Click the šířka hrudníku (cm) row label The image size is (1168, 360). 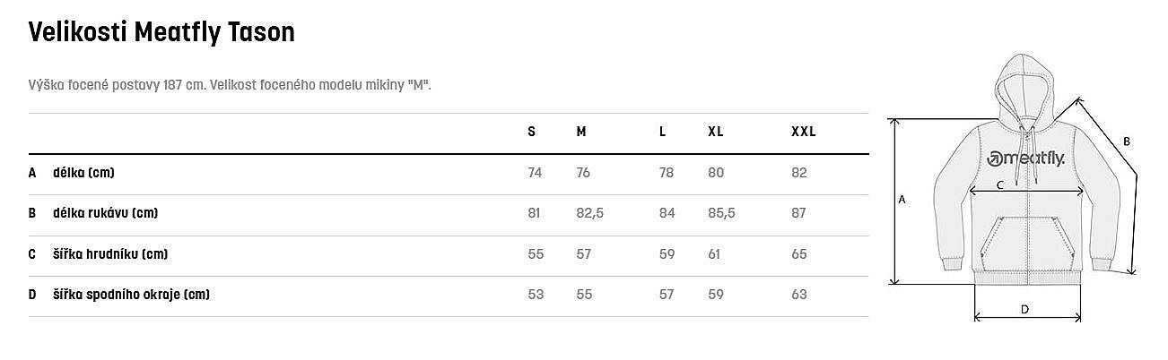[x=110, y=254]
